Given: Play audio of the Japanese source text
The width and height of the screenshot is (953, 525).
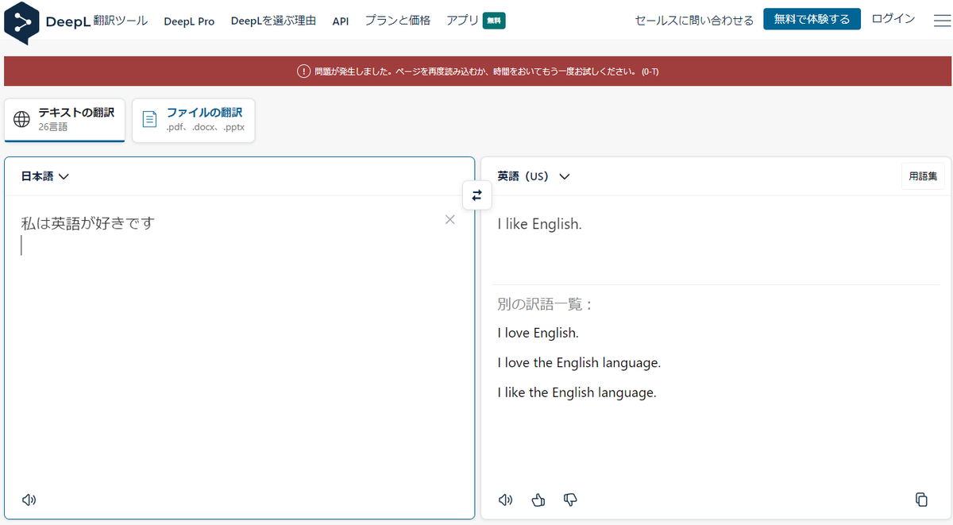Looking at the screenshot, I should (29, 500).
